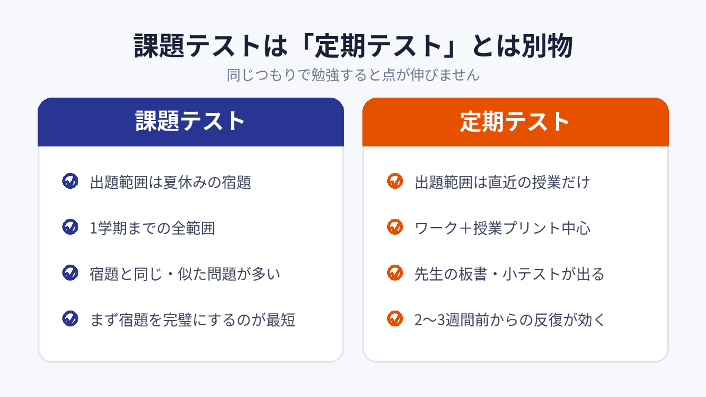
Task: Click the text 先生の板書・小テストが出る
Action: click(x=509, y=273)
